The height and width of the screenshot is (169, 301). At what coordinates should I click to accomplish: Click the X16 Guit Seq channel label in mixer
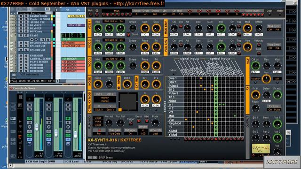34,161
